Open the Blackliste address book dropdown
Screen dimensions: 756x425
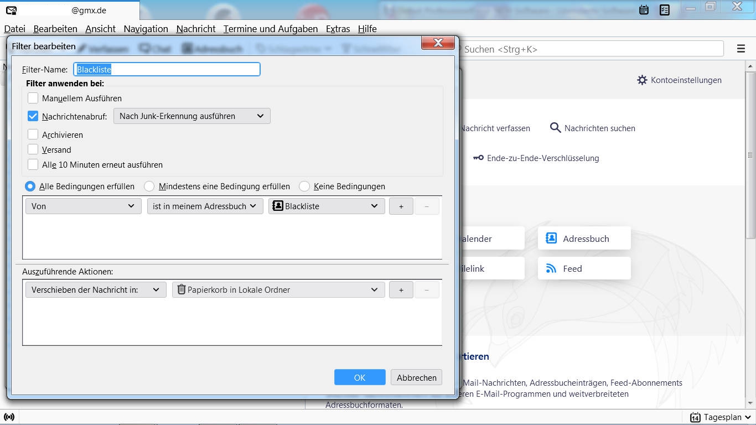pos(327,206)
